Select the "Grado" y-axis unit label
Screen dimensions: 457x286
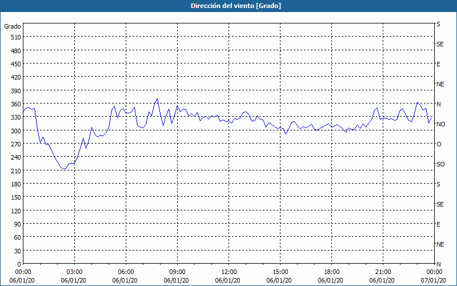[13, 26]
